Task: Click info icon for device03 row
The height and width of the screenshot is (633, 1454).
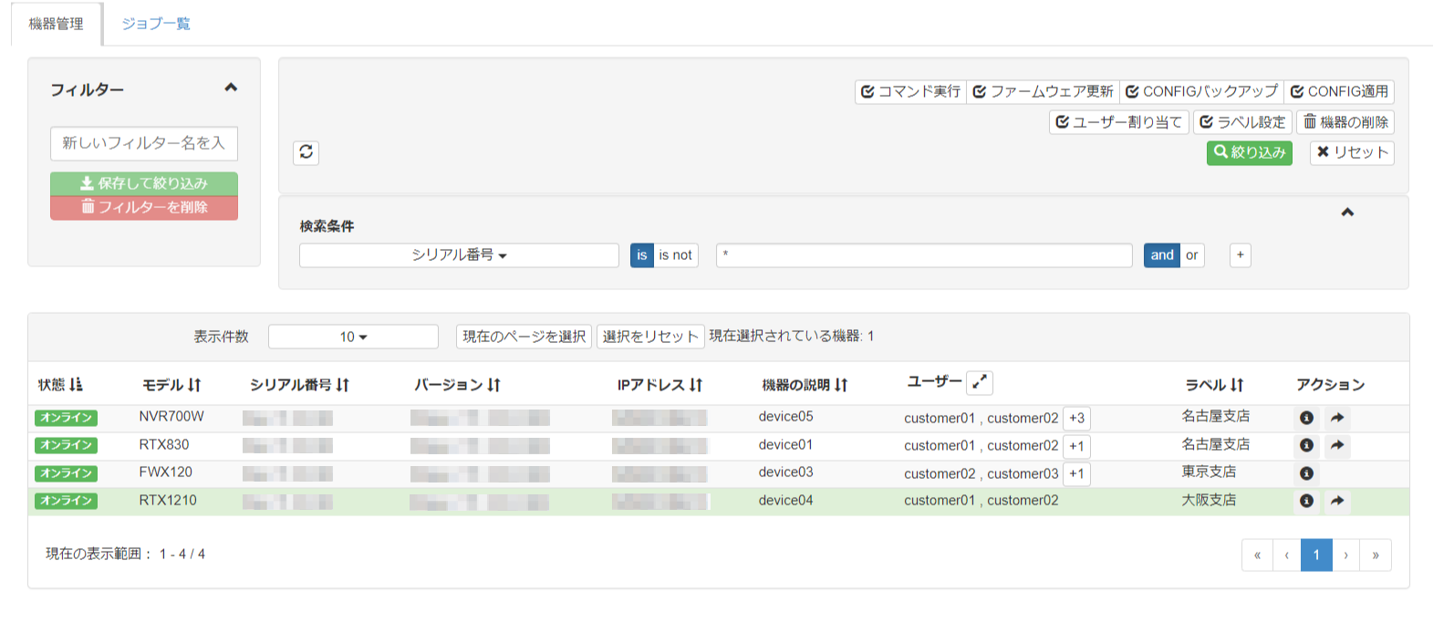Action: point(1306,473)
